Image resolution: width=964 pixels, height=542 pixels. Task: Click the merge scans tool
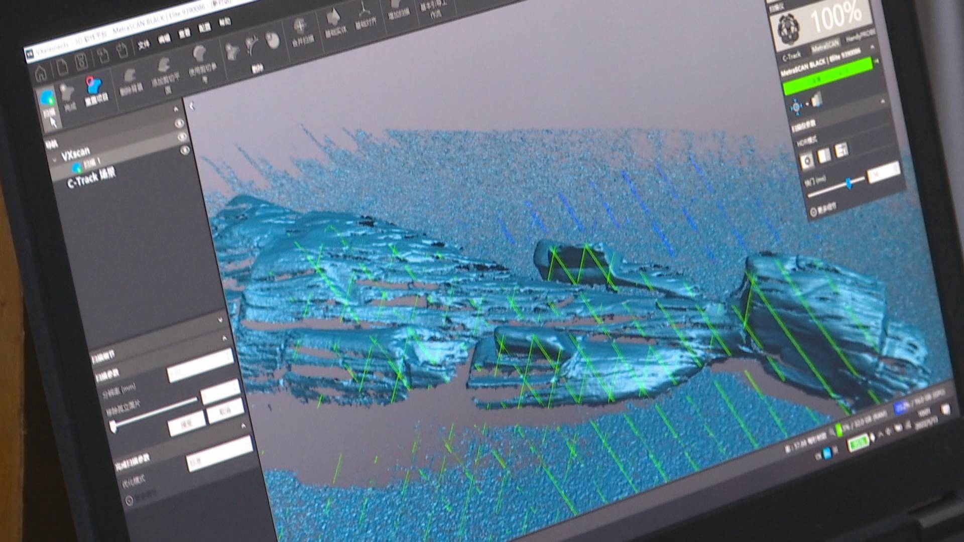pos(301,32)
